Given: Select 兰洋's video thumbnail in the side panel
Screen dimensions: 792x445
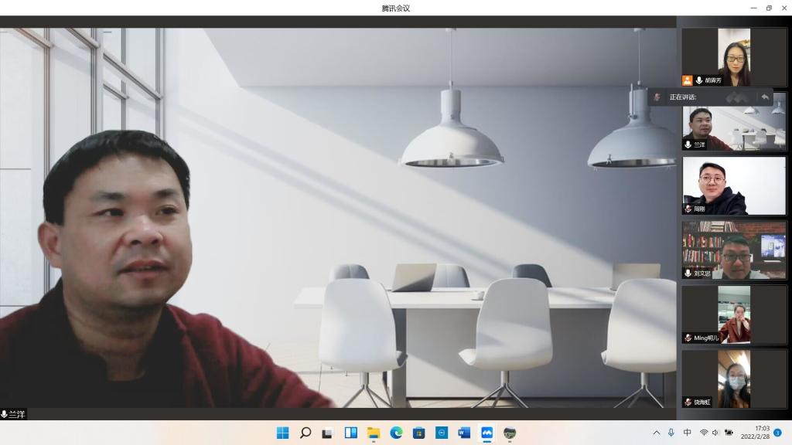Looking at the screenshot, I should pos(734,128).
